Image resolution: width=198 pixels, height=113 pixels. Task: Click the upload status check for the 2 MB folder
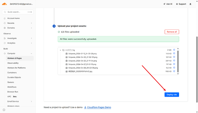pyautogui.click(x=174, y=50)
